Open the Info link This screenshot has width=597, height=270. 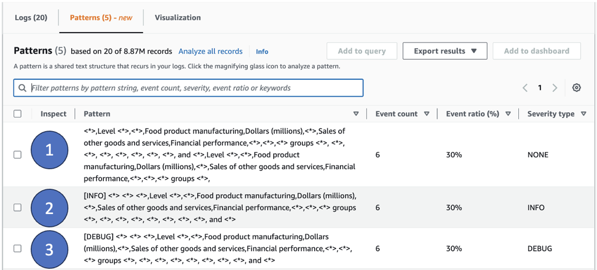[262, 51]
